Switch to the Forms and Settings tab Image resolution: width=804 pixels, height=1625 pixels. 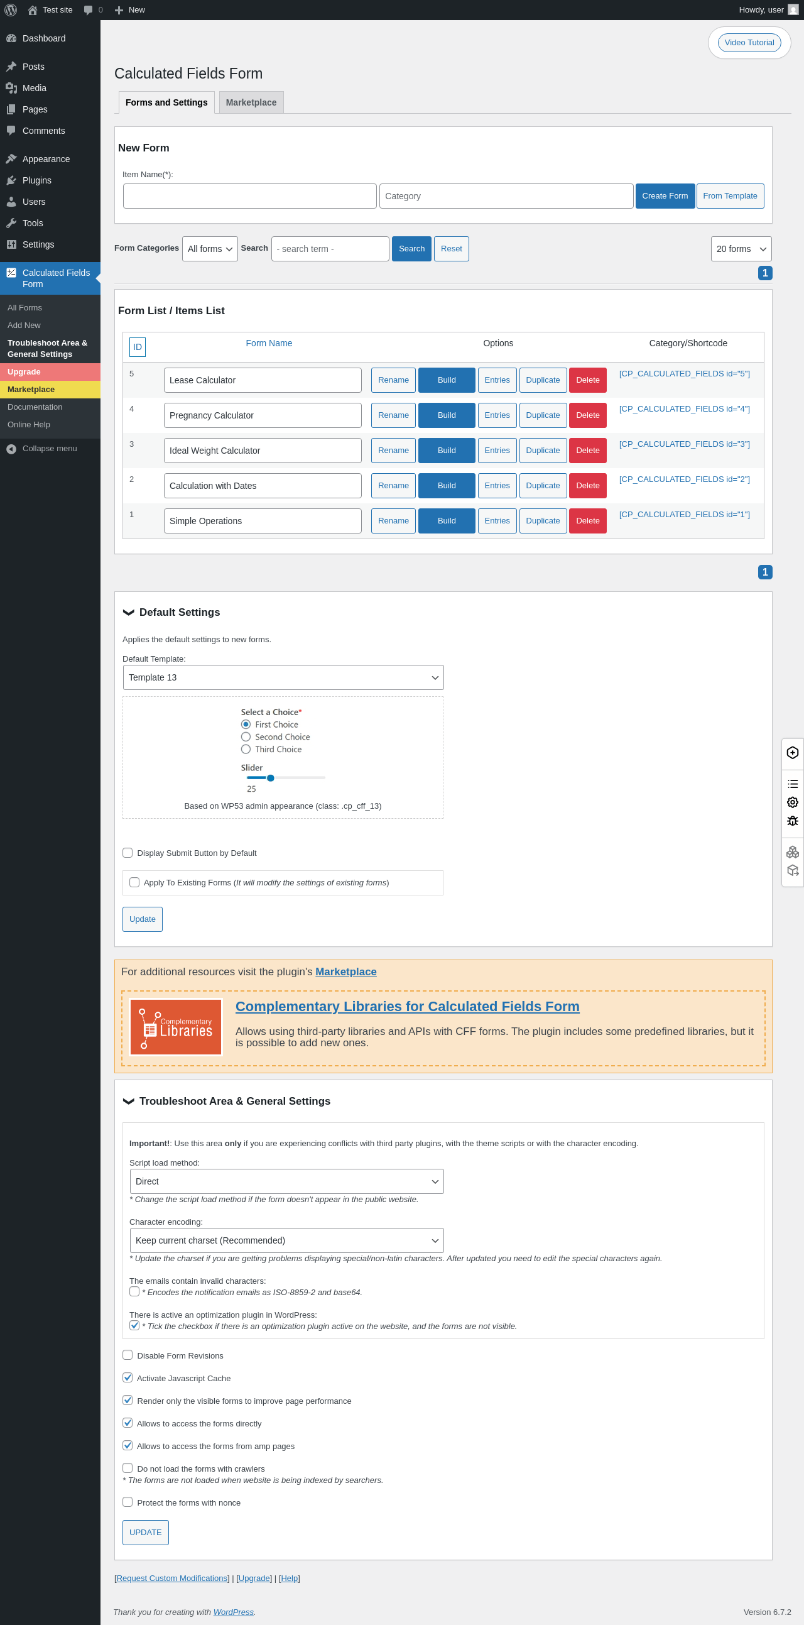tap(166, 102)
